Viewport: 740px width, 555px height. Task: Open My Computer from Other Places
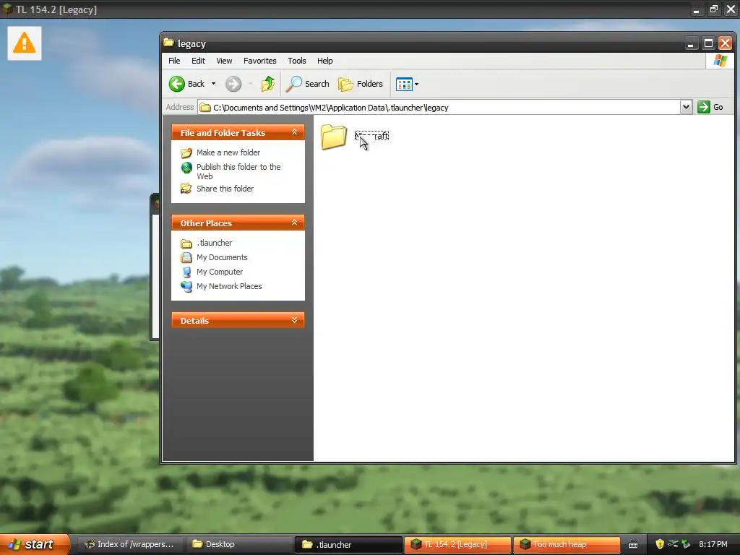tap(220, 272)
